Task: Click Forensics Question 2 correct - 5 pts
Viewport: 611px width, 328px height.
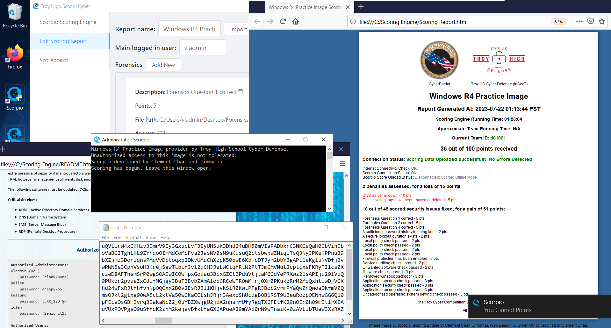Action: pyautogui.click(x=393, y=223)
